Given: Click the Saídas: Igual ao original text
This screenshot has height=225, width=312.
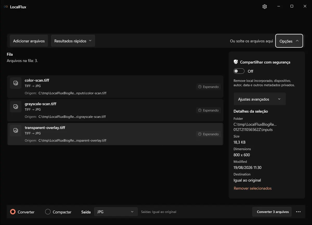Looking at the screenshot, I should (x=159, y=212).
